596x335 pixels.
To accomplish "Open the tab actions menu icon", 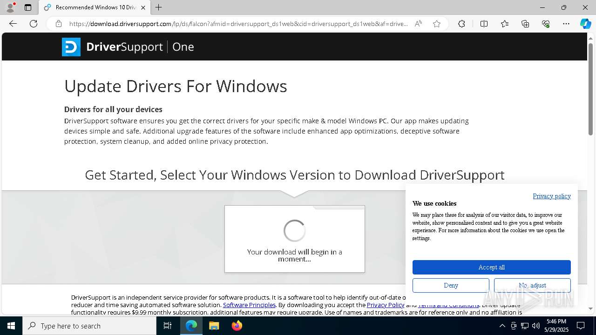I will pyautogui.click(x=28, y=7).
